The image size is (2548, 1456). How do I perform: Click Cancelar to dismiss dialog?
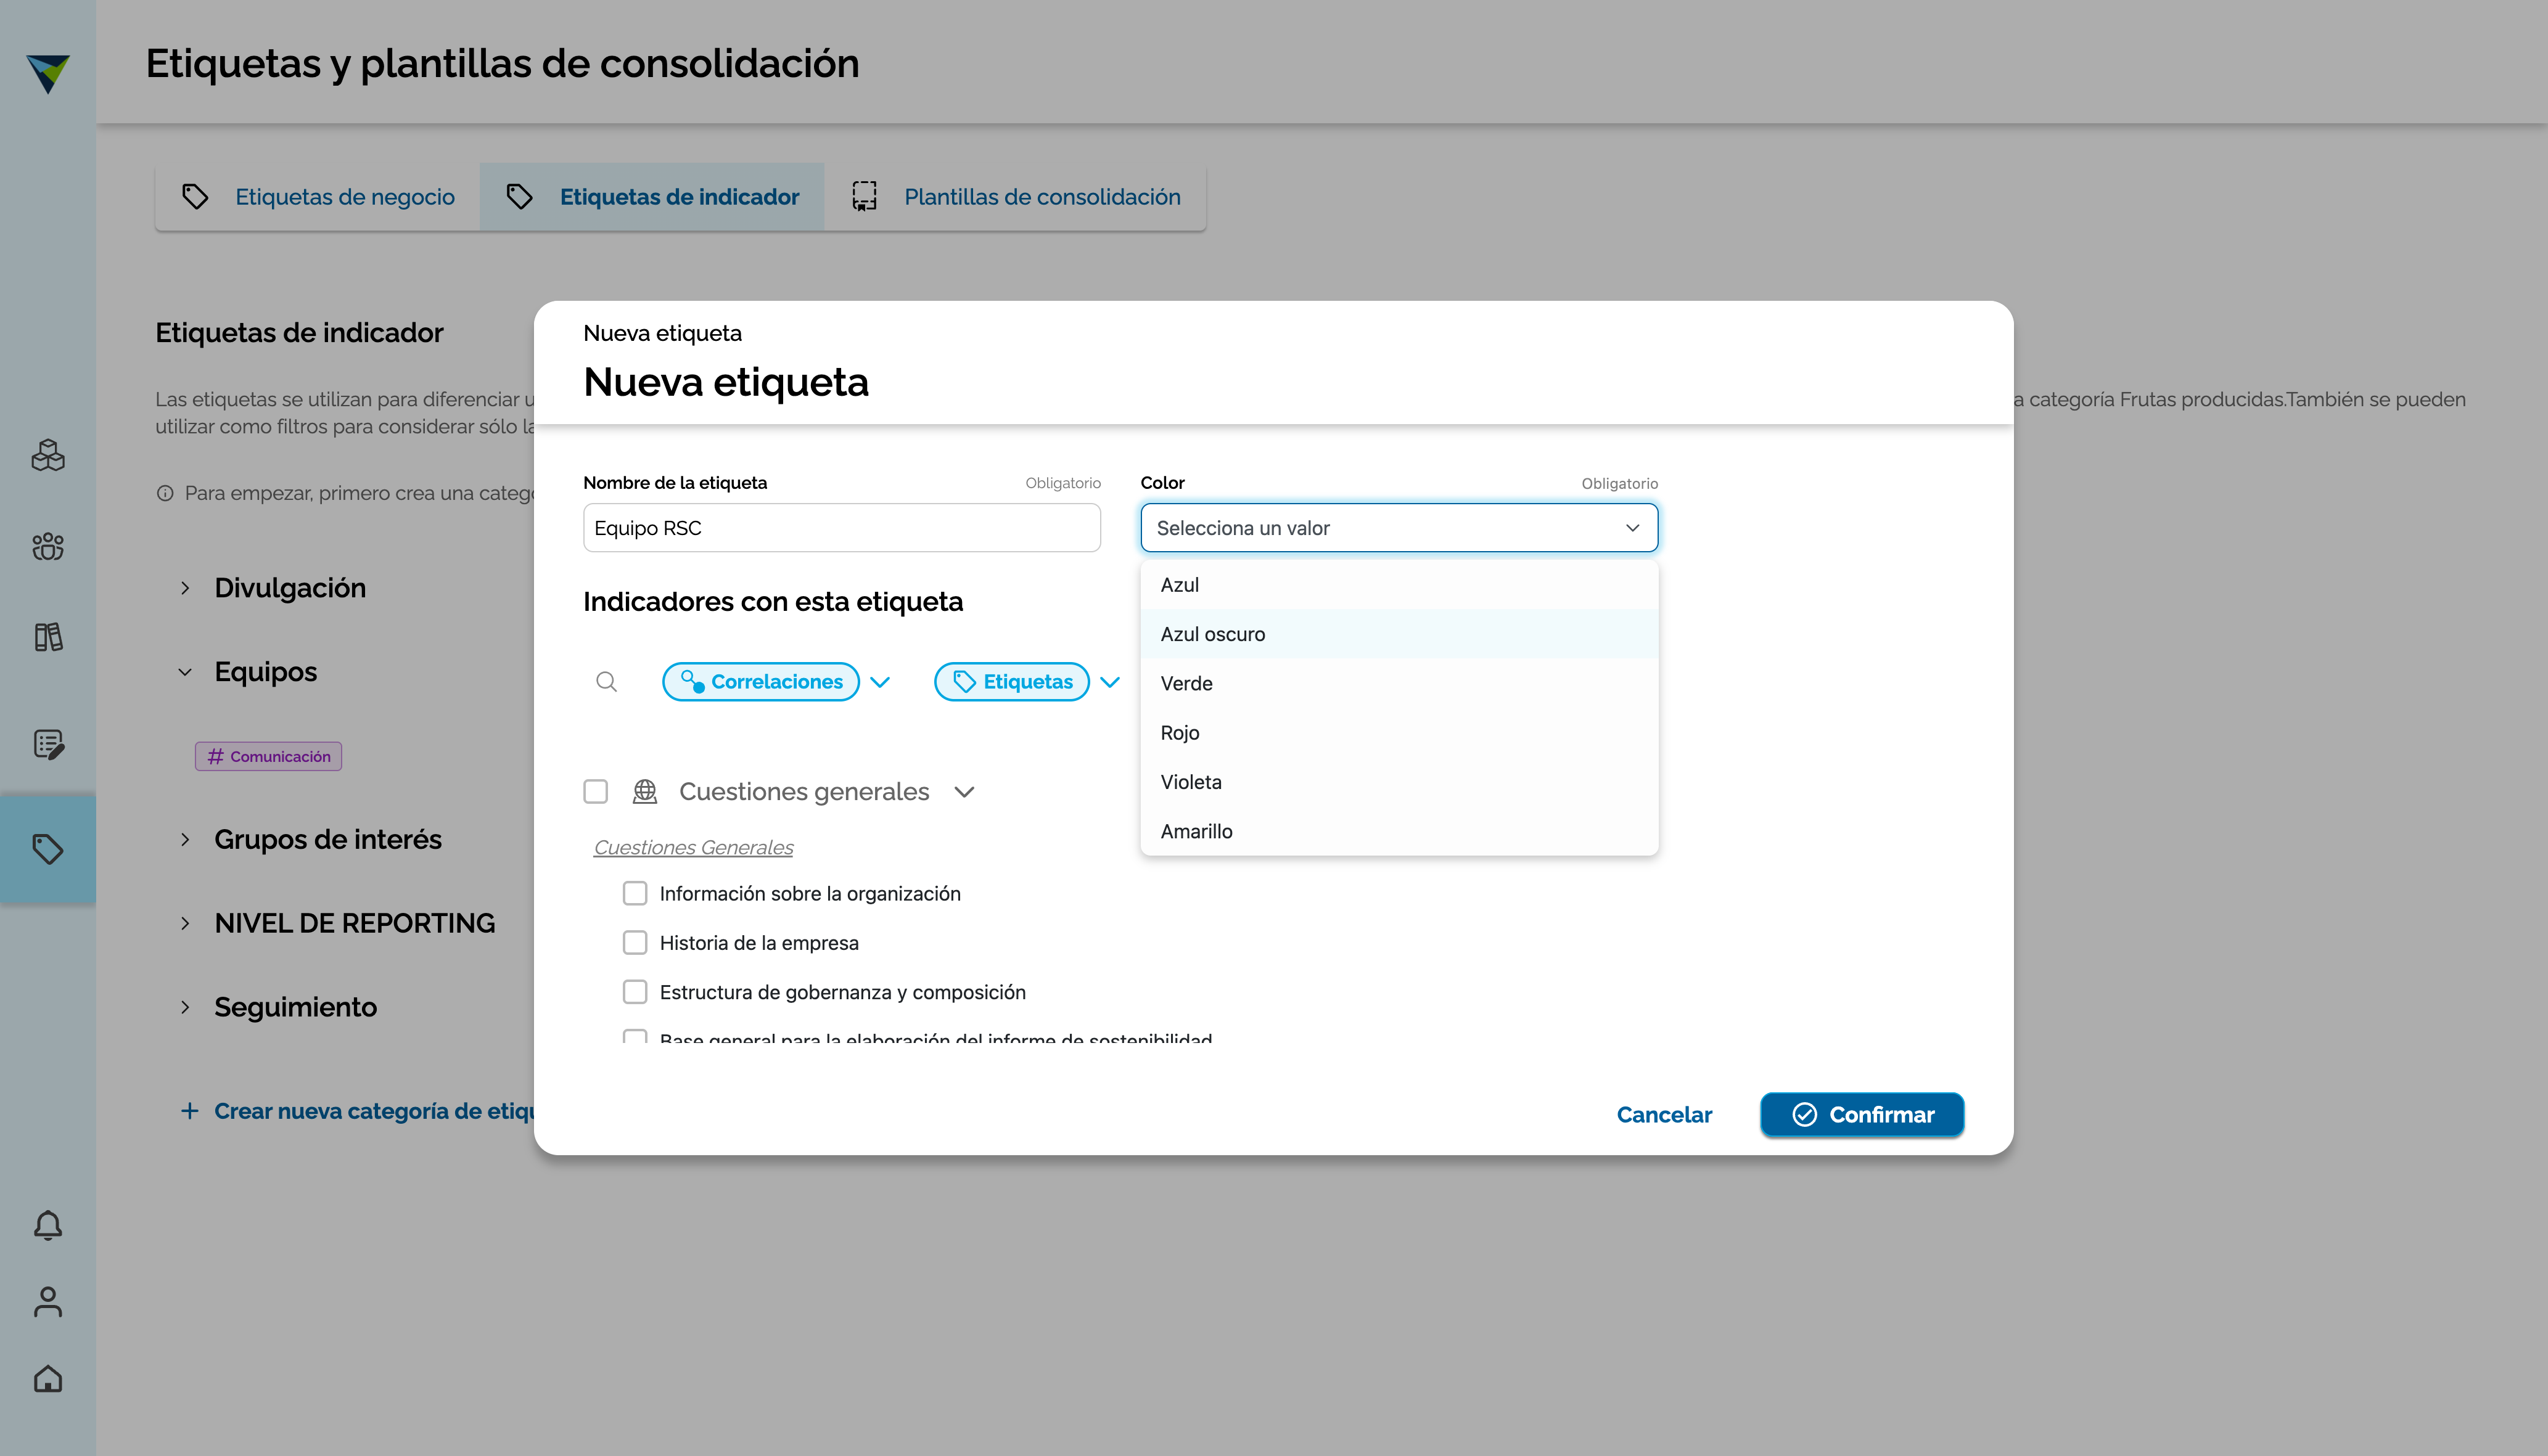click(x=1664, y=1115)
